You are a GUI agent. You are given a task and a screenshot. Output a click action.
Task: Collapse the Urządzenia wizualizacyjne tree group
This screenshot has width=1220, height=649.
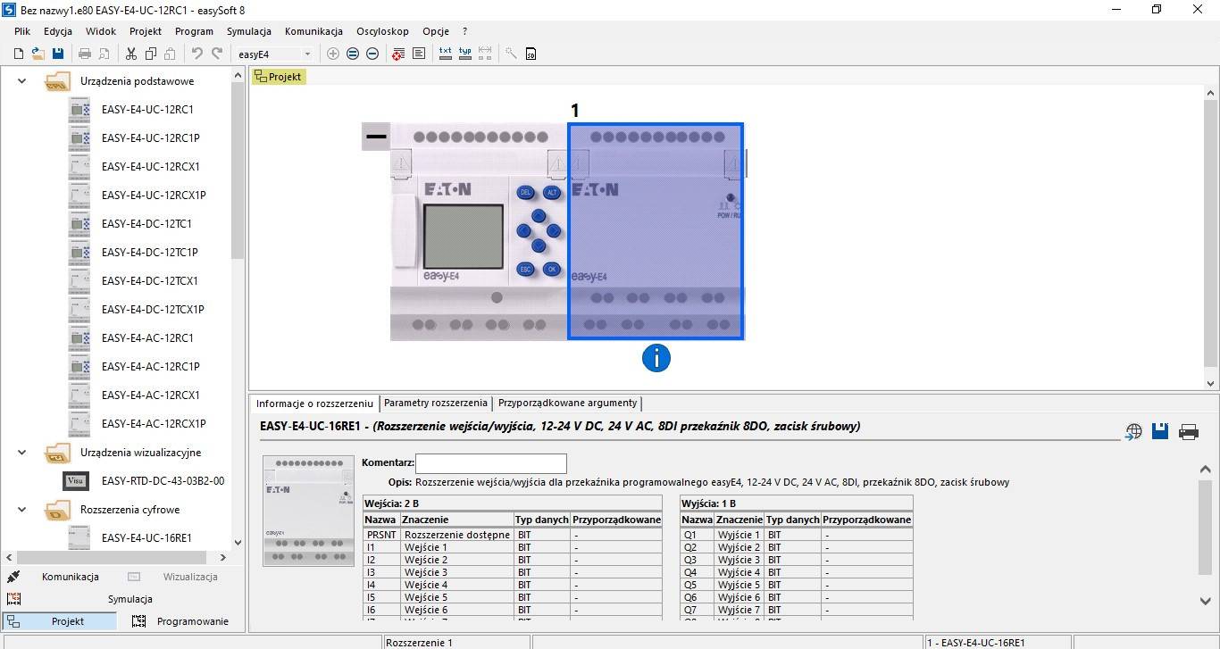tap(22, 453)
